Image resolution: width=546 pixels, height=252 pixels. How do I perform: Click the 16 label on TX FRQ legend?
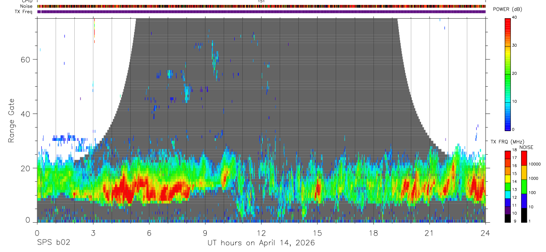pos(514,166)
